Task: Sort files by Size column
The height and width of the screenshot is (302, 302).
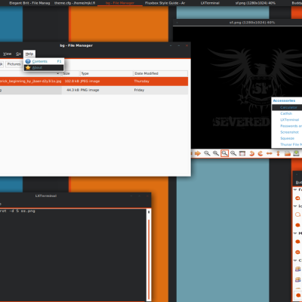Action: pos(71,73)
